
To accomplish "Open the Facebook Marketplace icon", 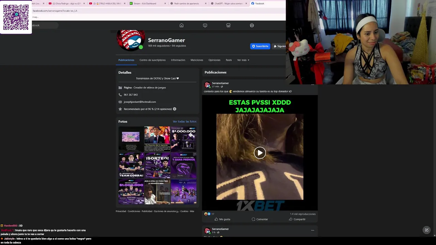I will click(x=228, y=25).
